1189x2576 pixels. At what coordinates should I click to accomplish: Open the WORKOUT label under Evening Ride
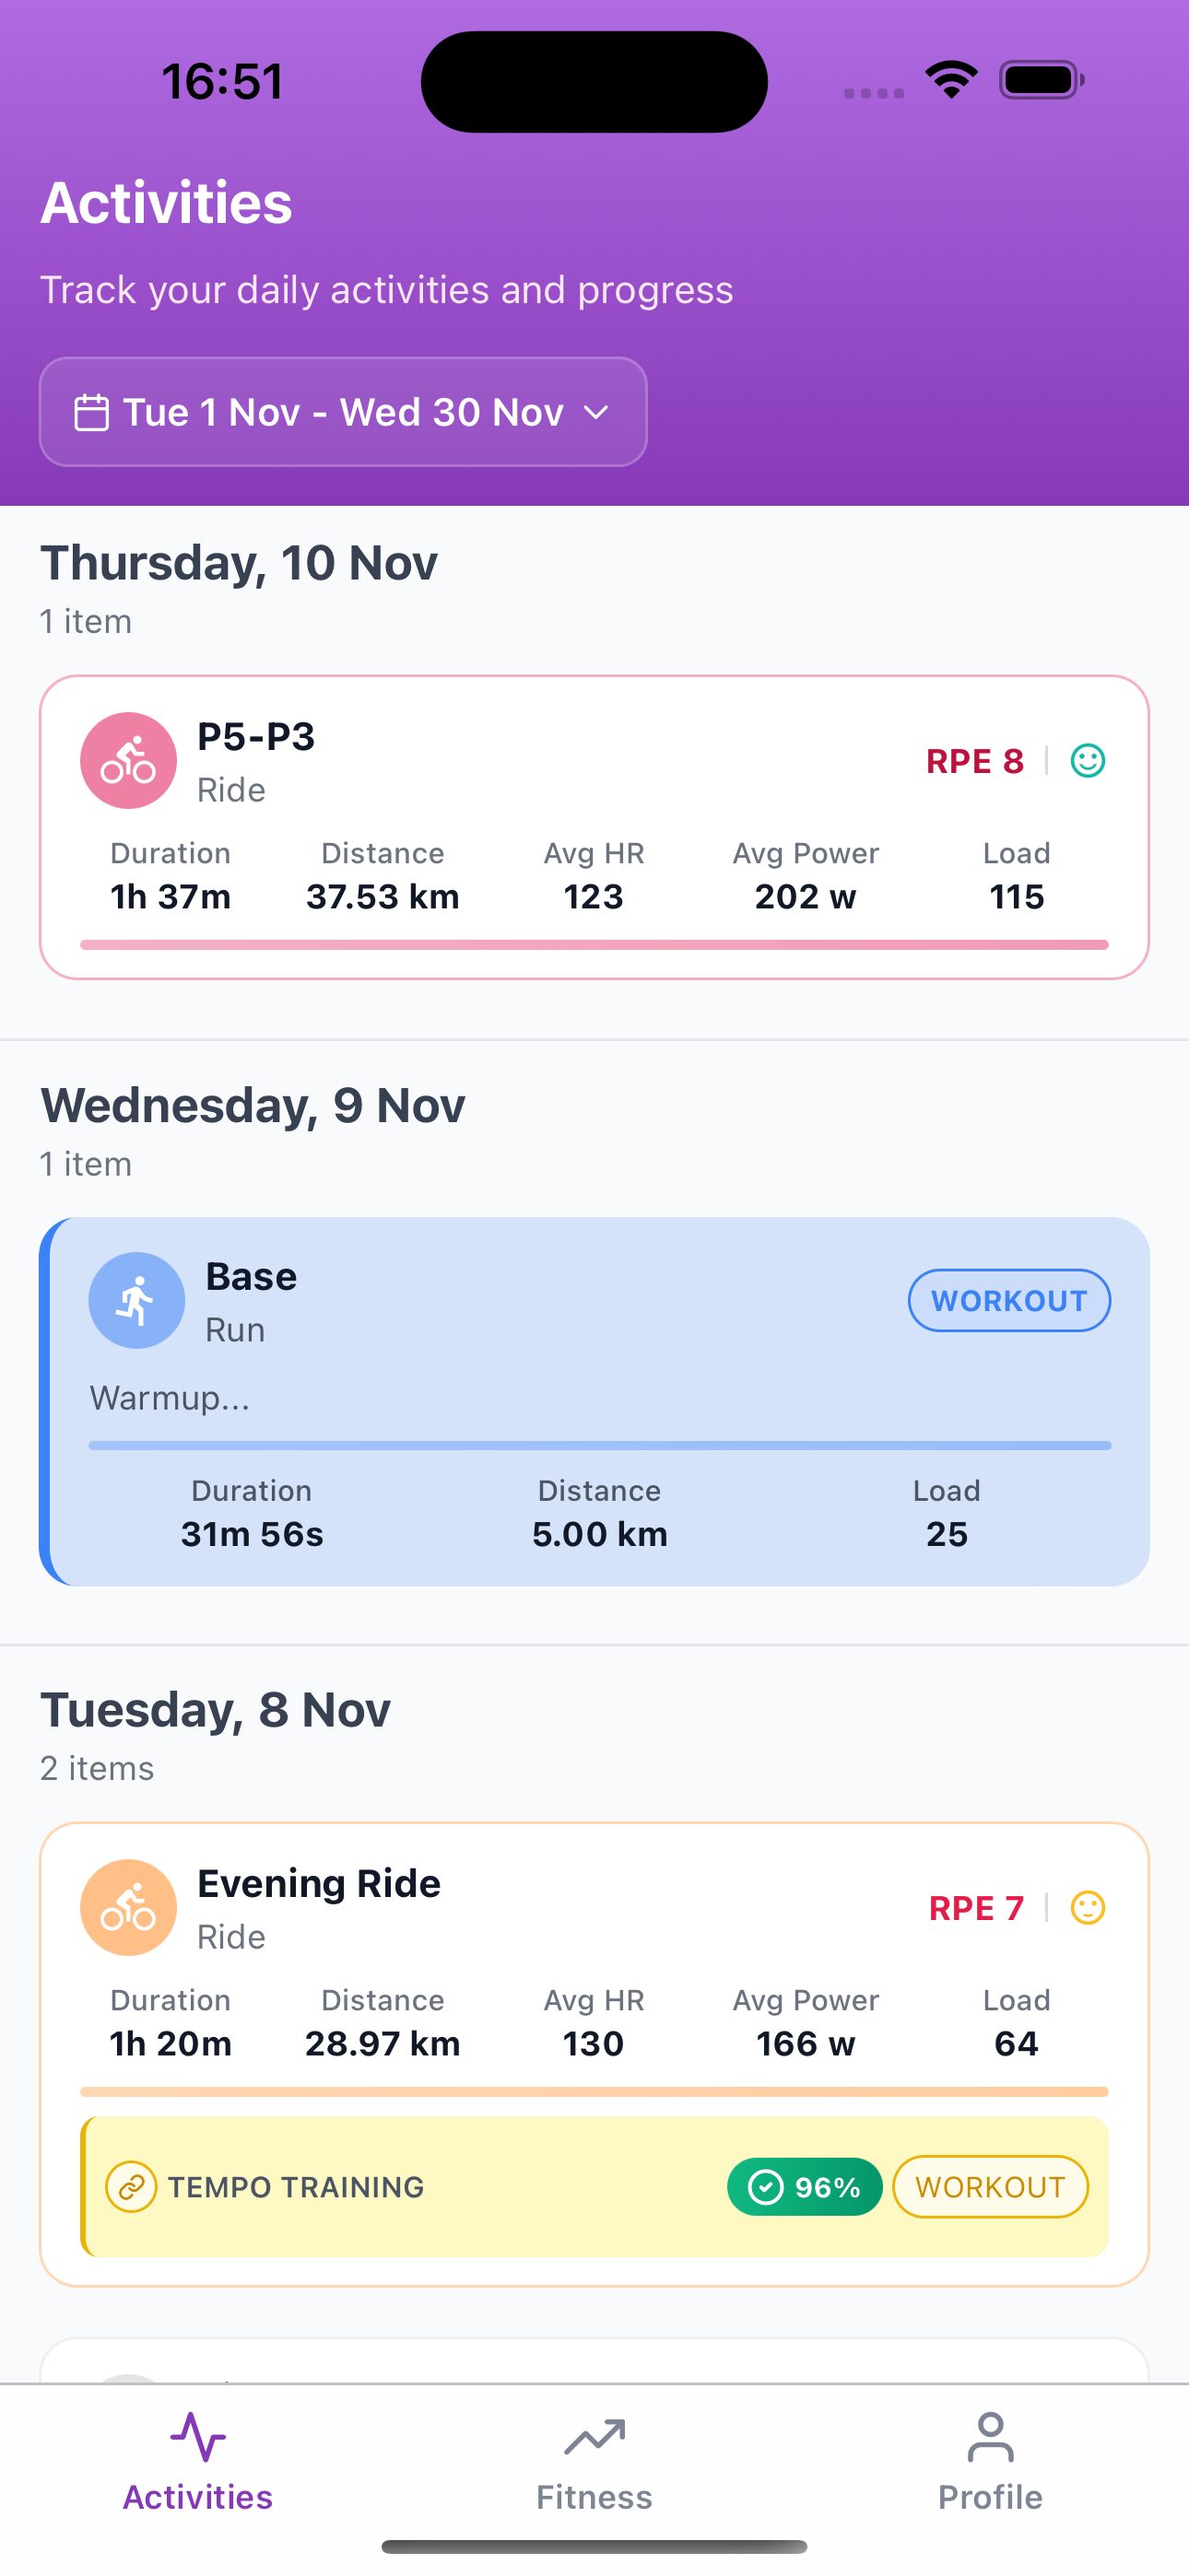click(990, 2186)
